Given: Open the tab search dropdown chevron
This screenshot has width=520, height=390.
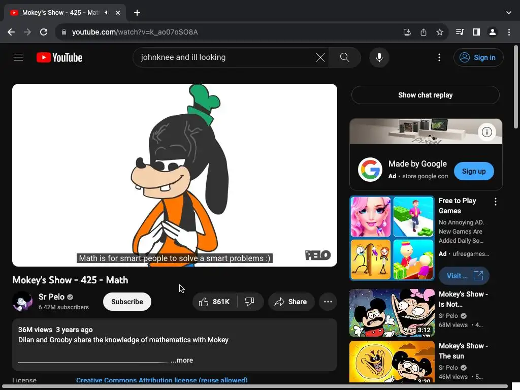Looking at the screenshot, I should (509, 13).
